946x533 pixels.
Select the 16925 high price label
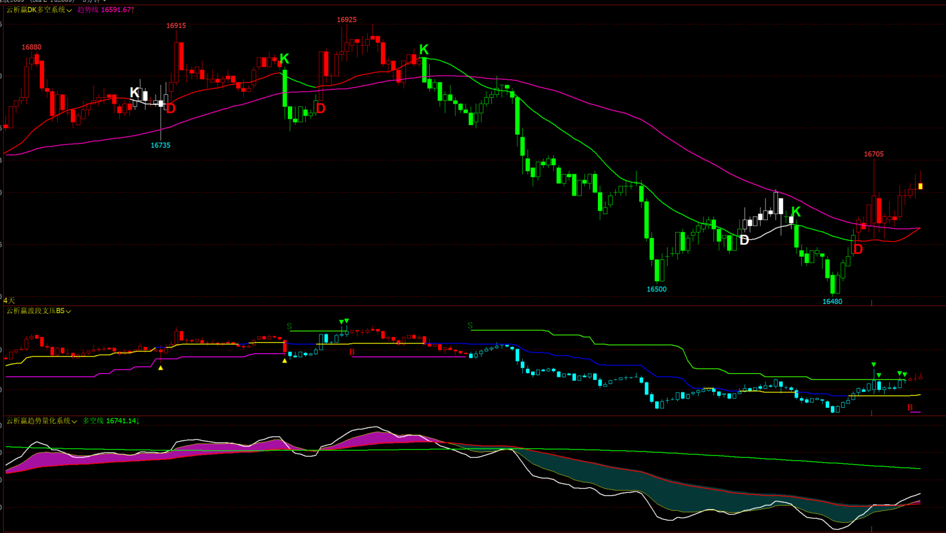click(x=346, y=20)
